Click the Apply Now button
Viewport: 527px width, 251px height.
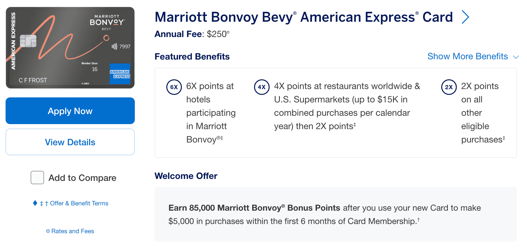pyautogui.click(x=70, y=111)
